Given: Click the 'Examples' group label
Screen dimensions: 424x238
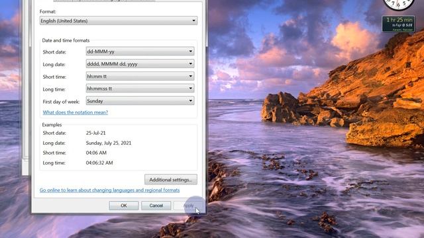Looking at the screenshot, I should pos(52,125).
